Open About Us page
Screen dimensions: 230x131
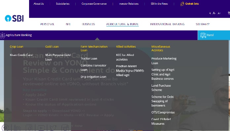(x=39, y=4)
